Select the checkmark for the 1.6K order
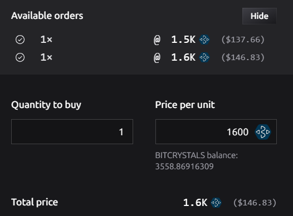The height and width of the screenshot is (216, 293). point(20,57)
